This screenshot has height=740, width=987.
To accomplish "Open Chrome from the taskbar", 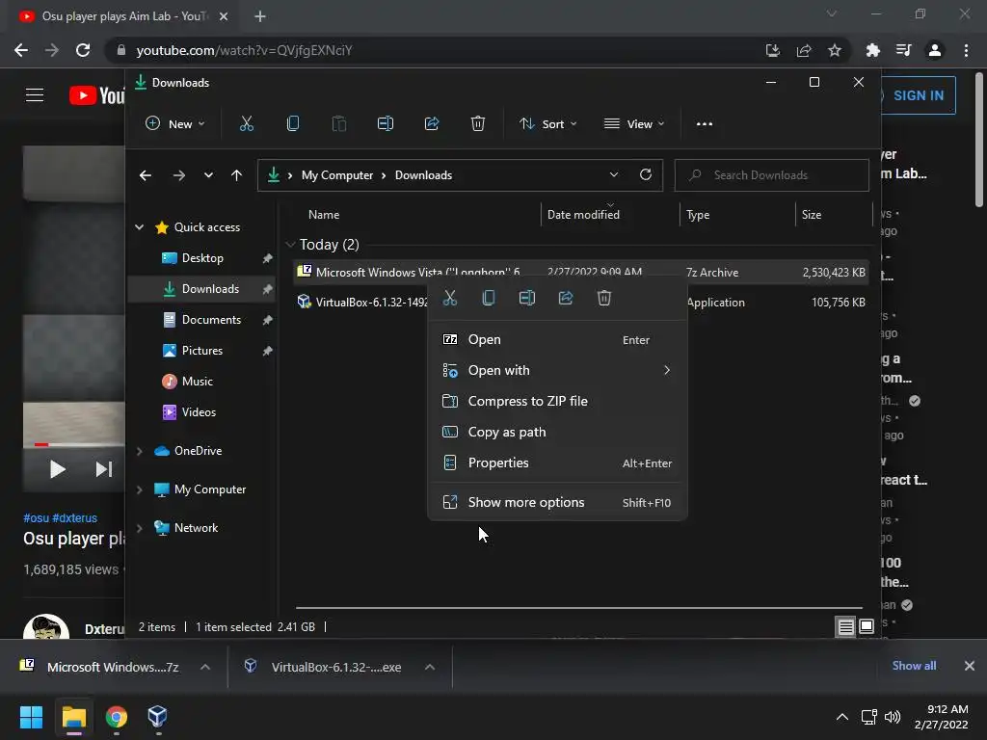I will (117, 716).
